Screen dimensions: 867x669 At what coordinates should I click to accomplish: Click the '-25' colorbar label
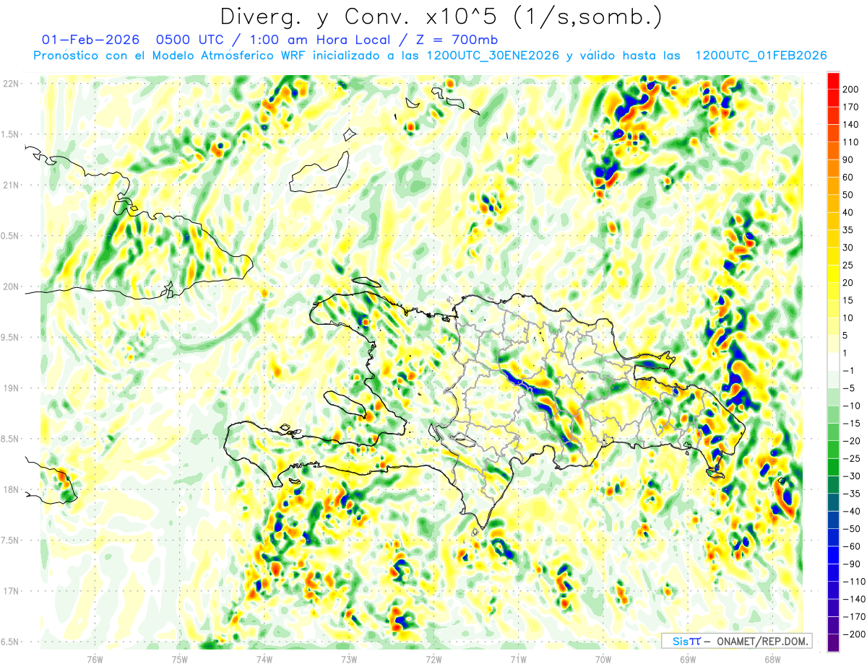coord(852,459)
